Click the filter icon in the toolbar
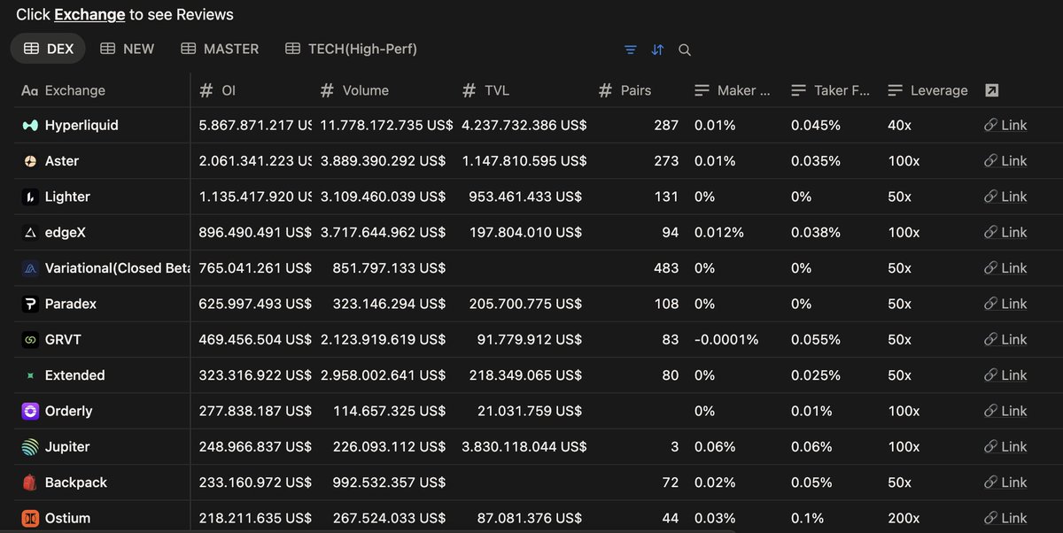Viewport: 1063px width, 533px height. coord(630,50)
